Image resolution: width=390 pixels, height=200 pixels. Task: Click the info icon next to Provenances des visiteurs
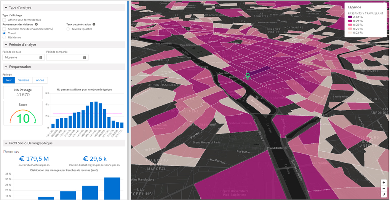pyautogui.click(x=36, y=24)
